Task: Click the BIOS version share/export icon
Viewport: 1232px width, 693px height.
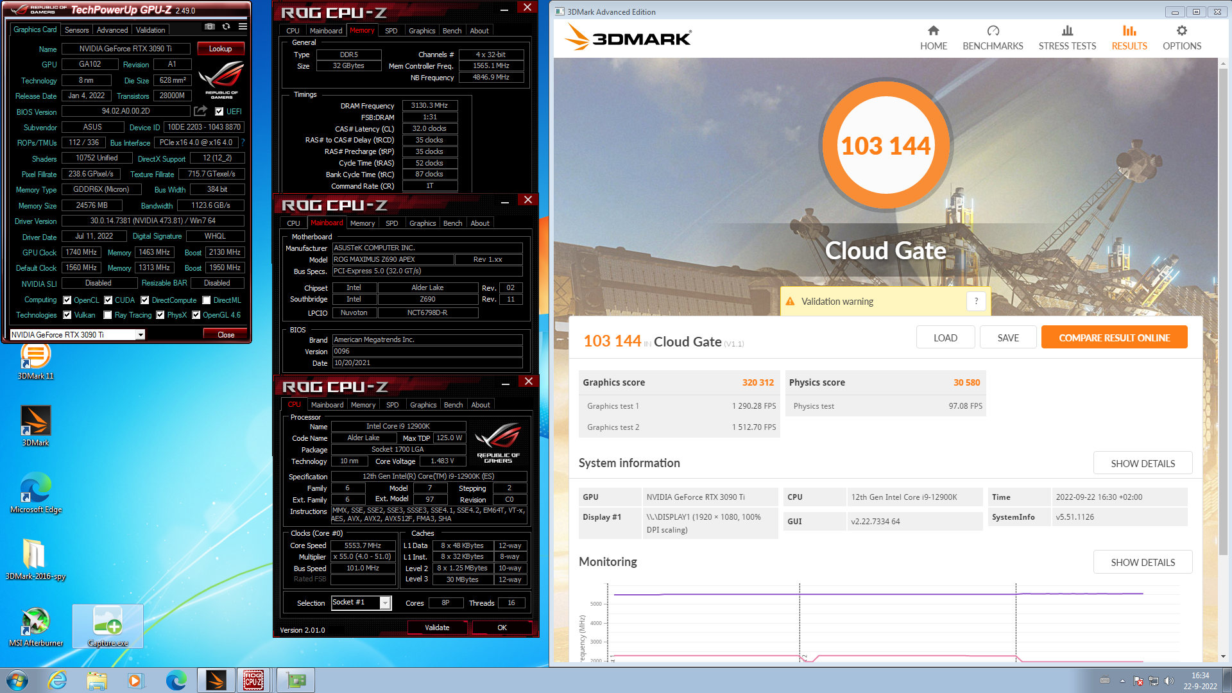Action: tap(200, 111)
